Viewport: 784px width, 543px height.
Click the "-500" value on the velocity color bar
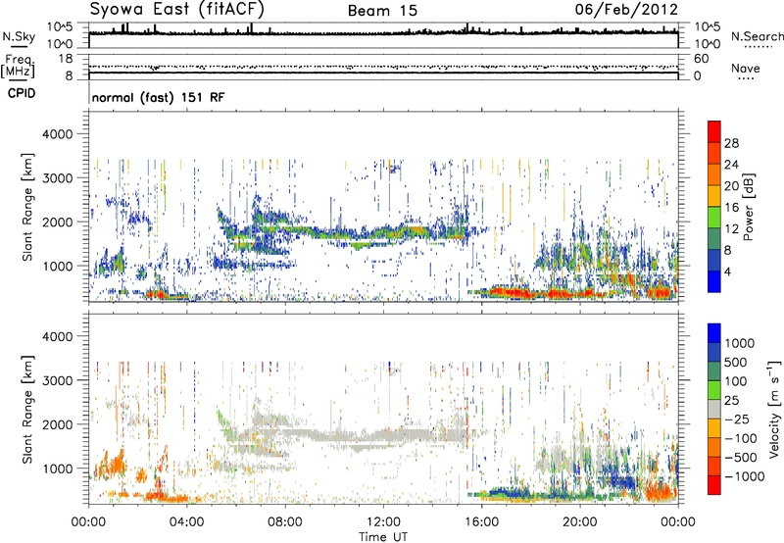pyautogui.click(x=740, y=458)
